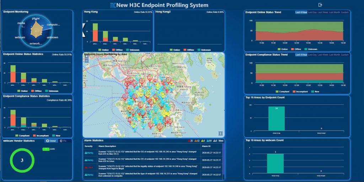Viewport: 364px width, 182px height.
Task: Zoom out on the map
Action: (86, 61)
